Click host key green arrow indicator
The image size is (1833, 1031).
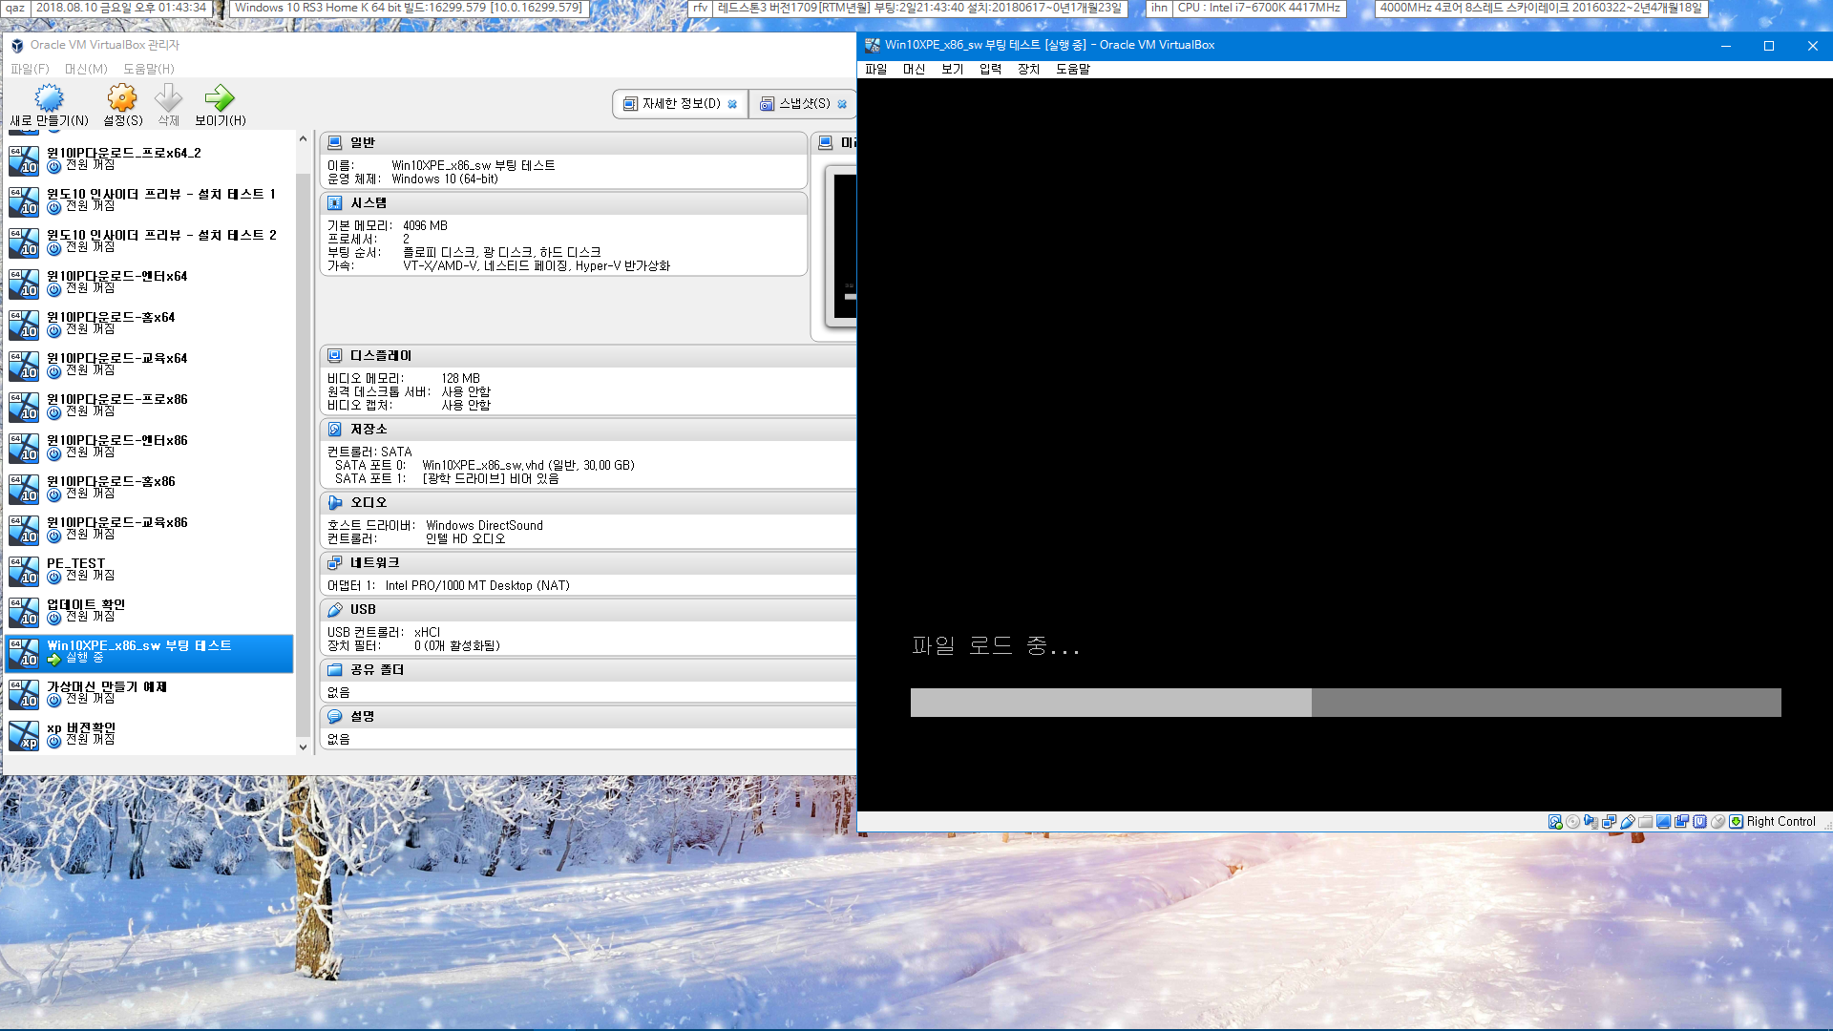(x=1736, y=821)
